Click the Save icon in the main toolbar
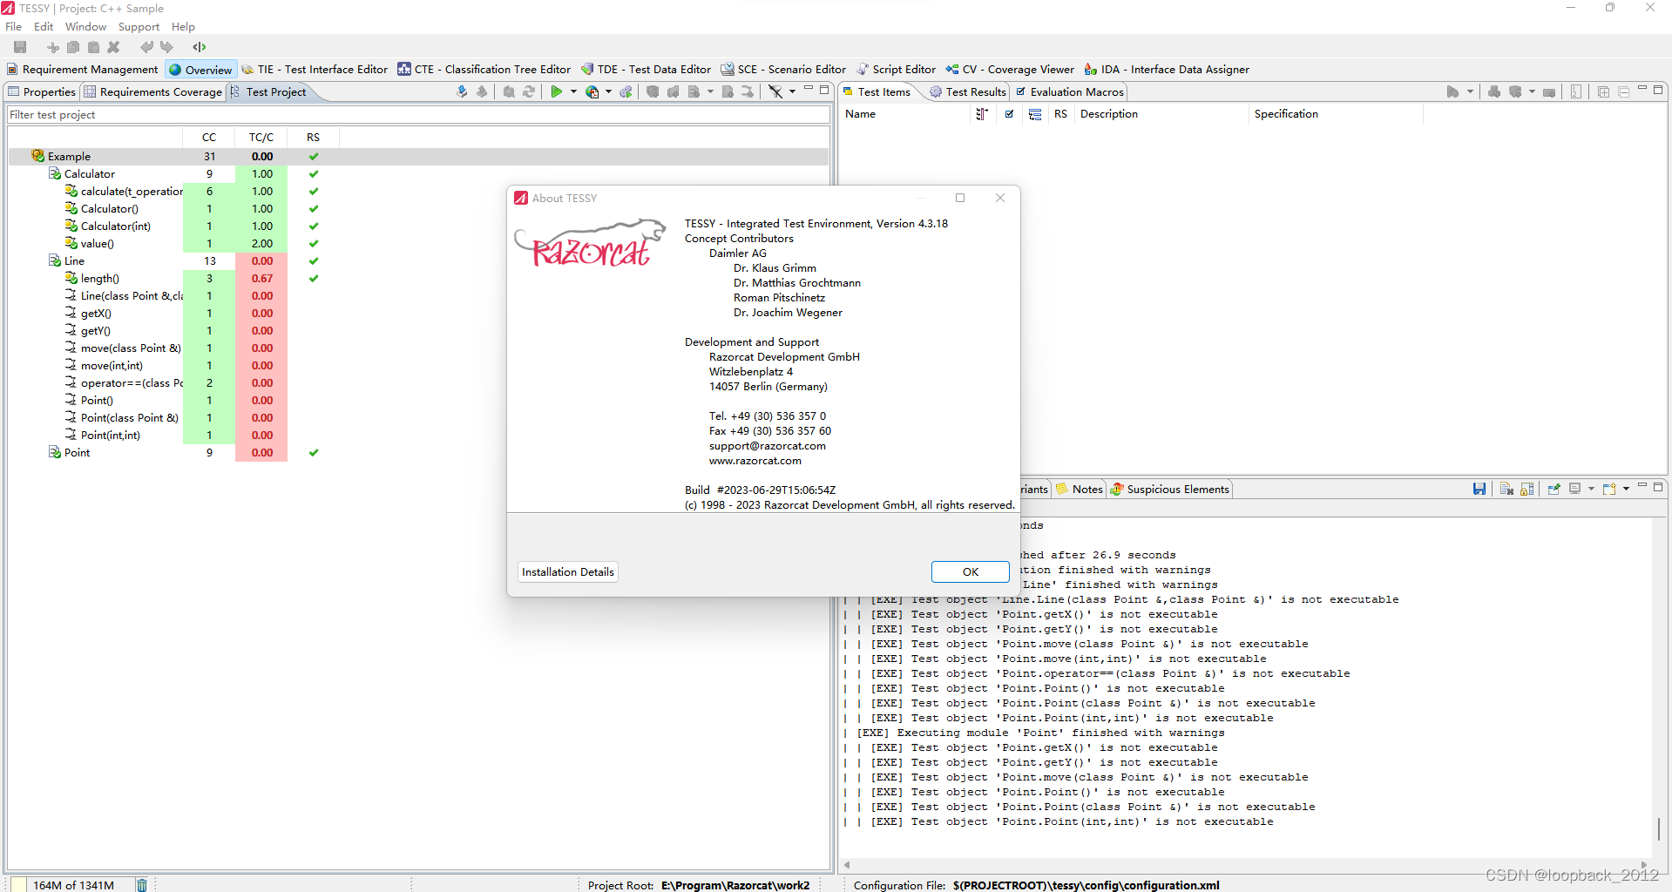 pyautogui.click(x=20, y=47)
